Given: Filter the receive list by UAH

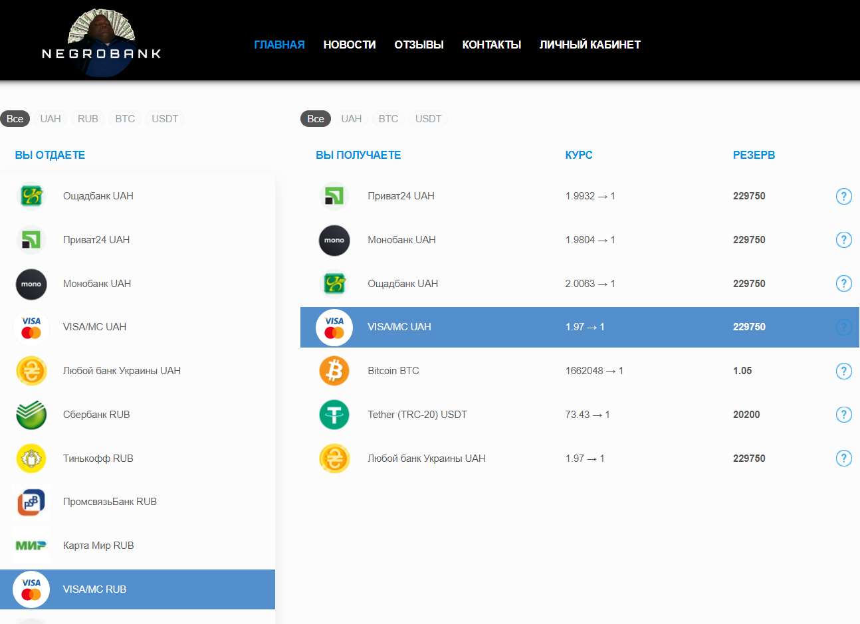Looking at the screenshot, I should coord(352,119).
